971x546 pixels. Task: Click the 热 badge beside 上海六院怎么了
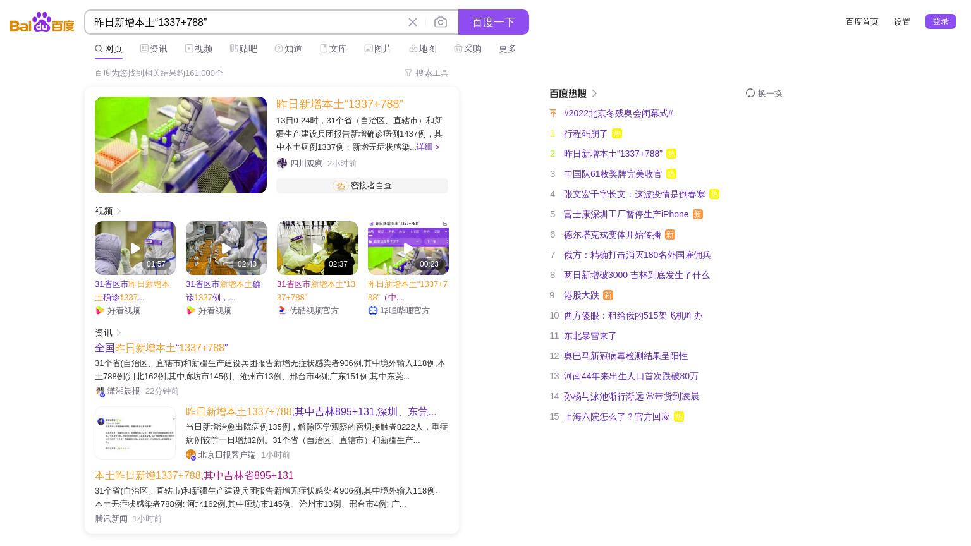pos(679,416)
